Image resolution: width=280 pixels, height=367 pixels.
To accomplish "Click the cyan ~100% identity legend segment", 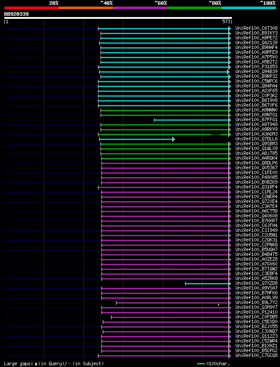I will pos(248,8).
